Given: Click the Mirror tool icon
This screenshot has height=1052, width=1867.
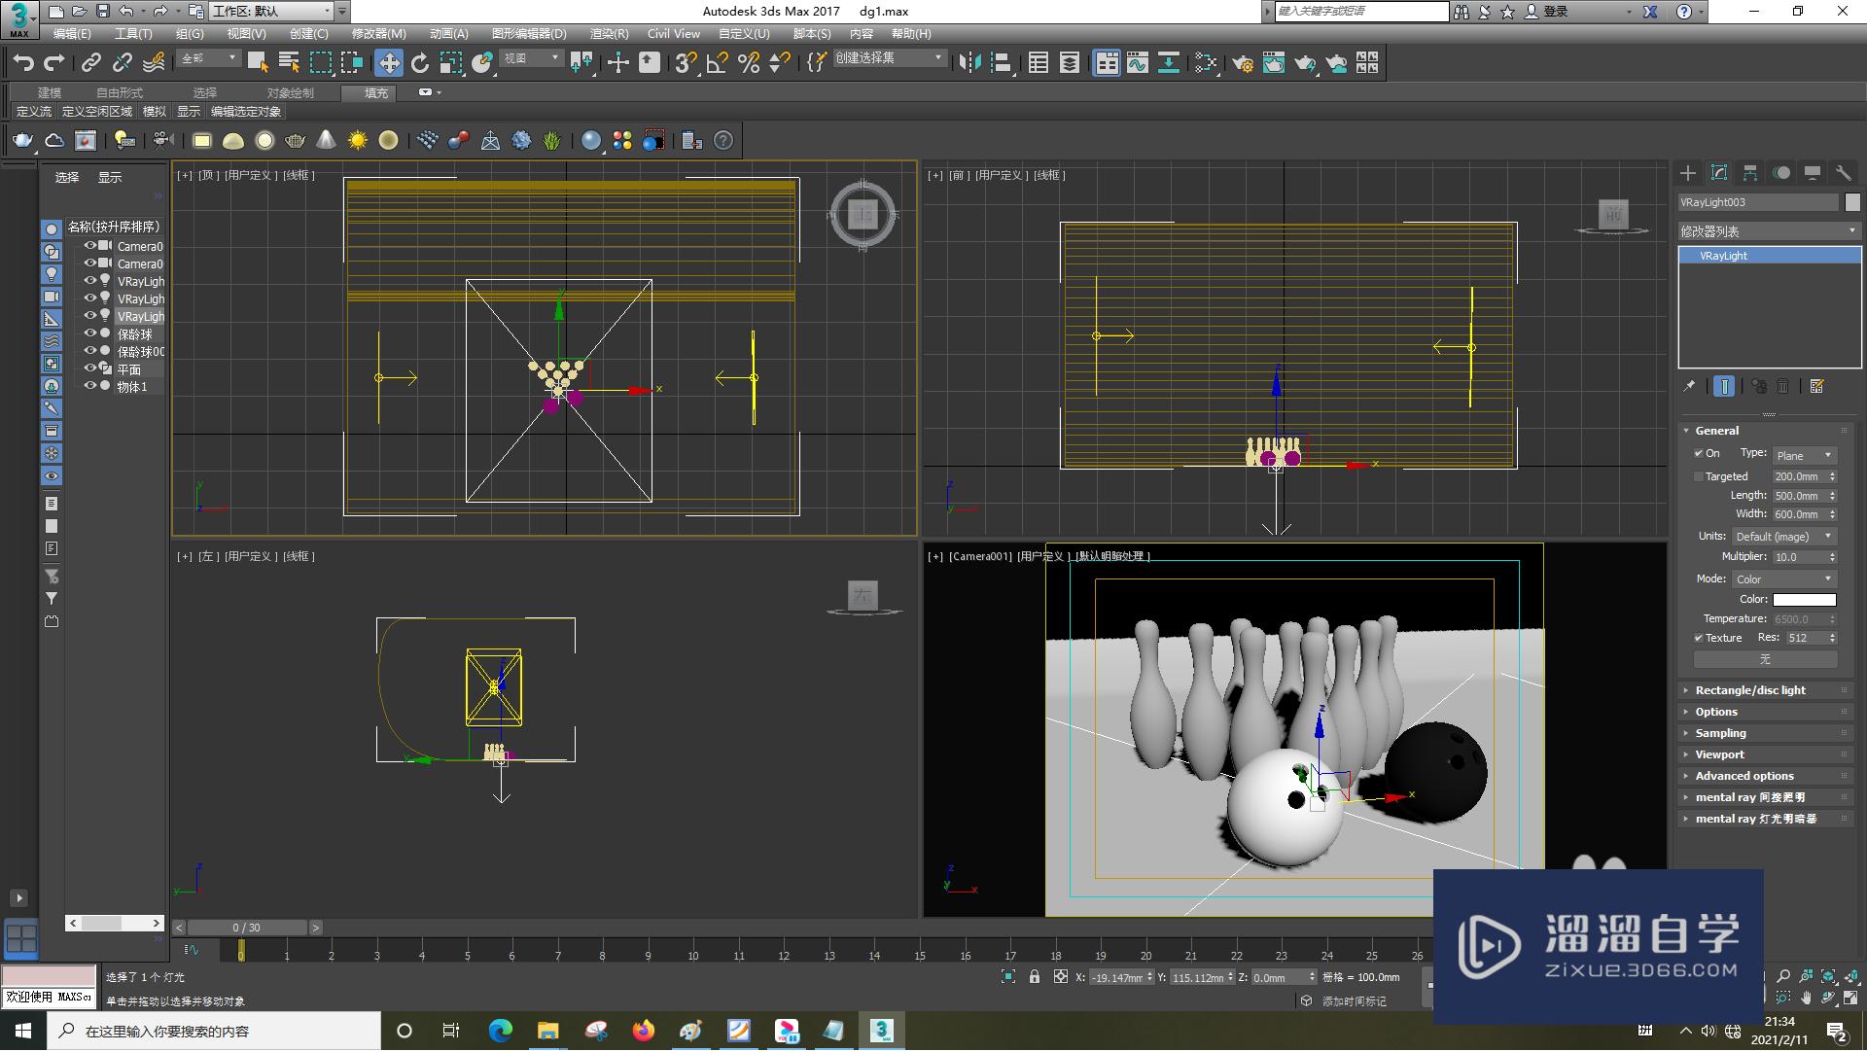Looking at the screenshot, I should tap(969, 63).
